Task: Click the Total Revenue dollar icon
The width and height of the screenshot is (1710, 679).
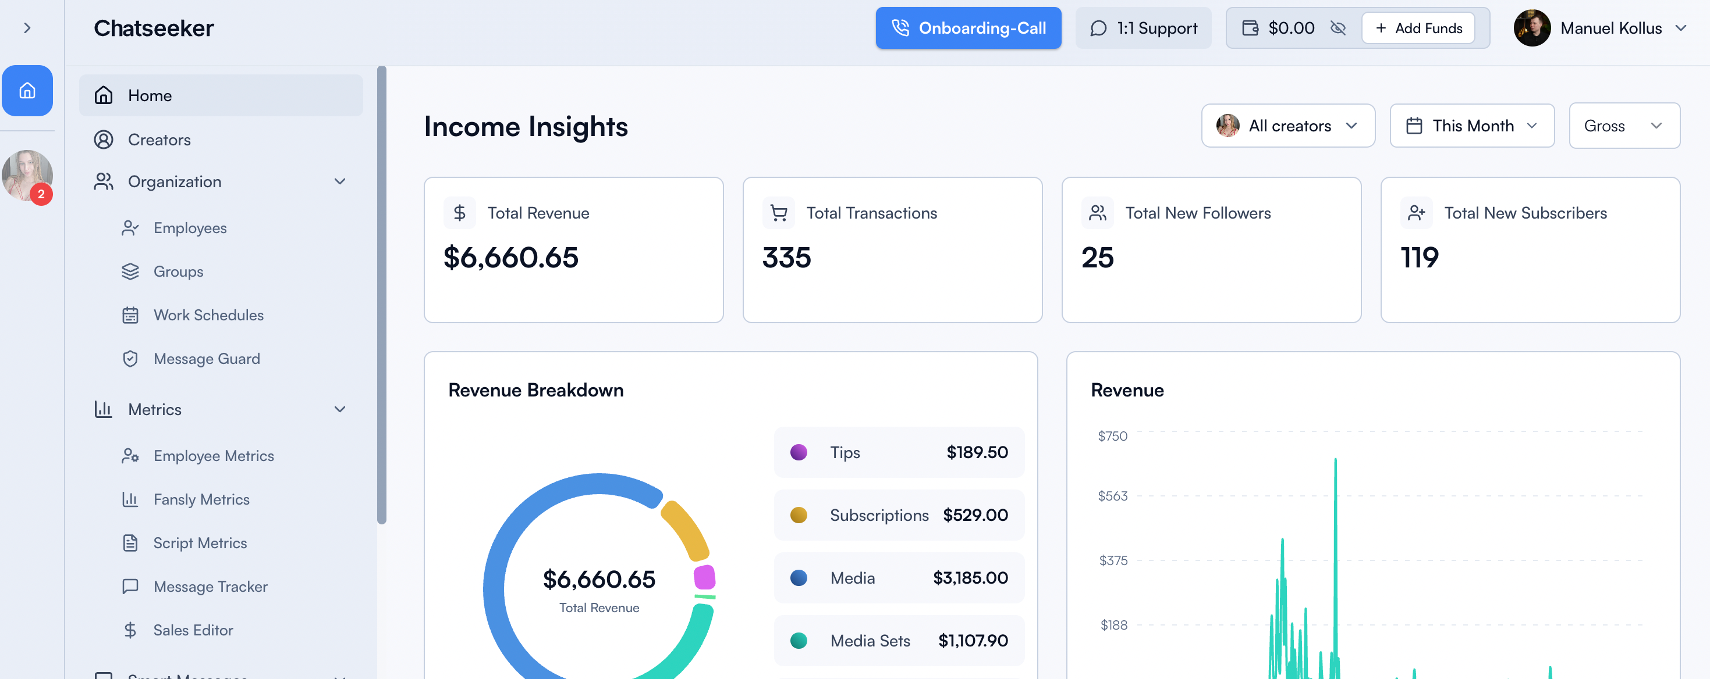Action: point(459,213)
